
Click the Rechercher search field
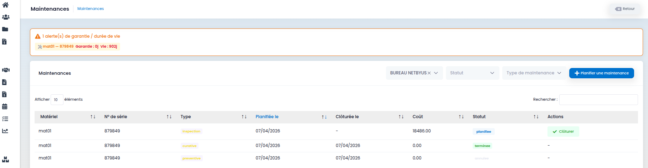point(598,100)
